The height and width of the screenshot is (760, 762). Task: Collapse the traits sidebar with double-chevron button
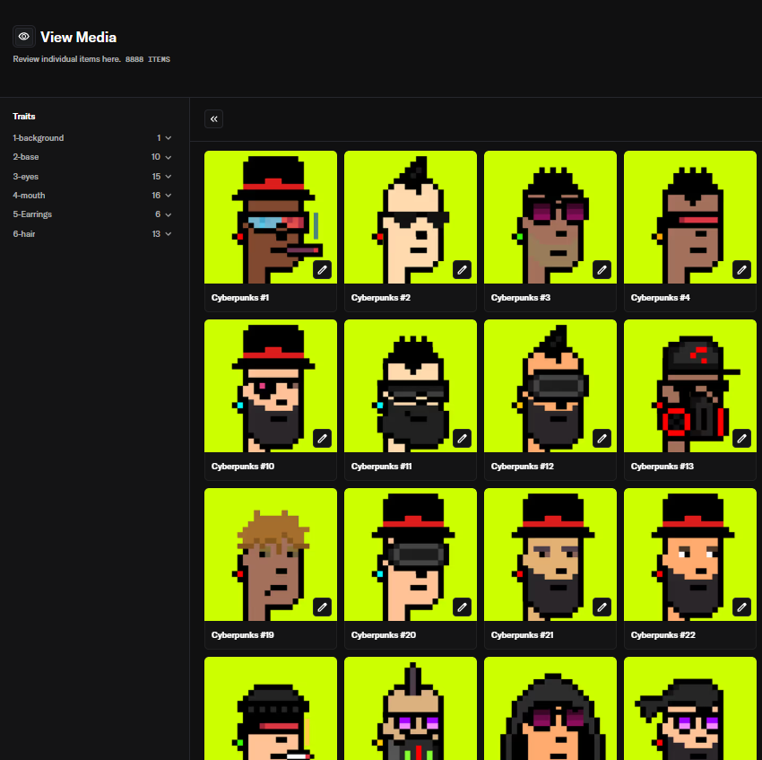(214, 118)
